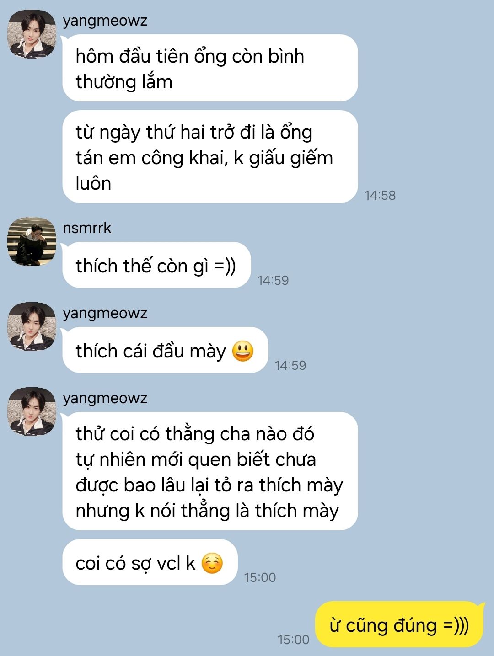Click 'yangmeowz' name above the longest message
Image resolution: width=494 pixels, height=656 pixels.
105,398
